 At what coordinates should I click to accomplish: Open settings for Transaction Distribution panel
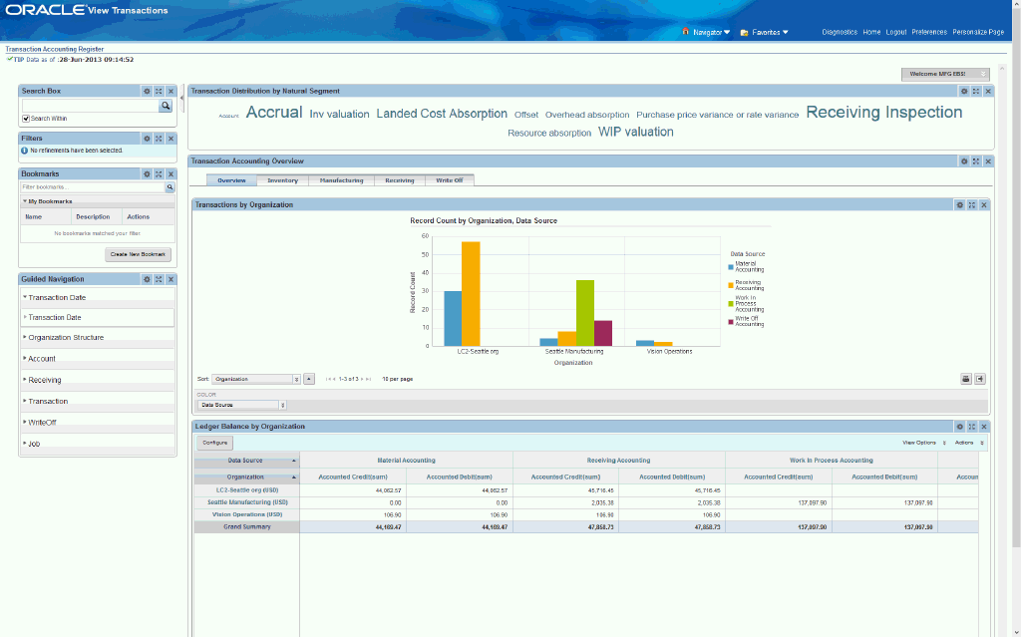pos(964,91)
